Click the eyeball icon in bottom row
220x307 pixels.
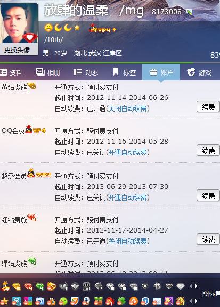point(86,301)
